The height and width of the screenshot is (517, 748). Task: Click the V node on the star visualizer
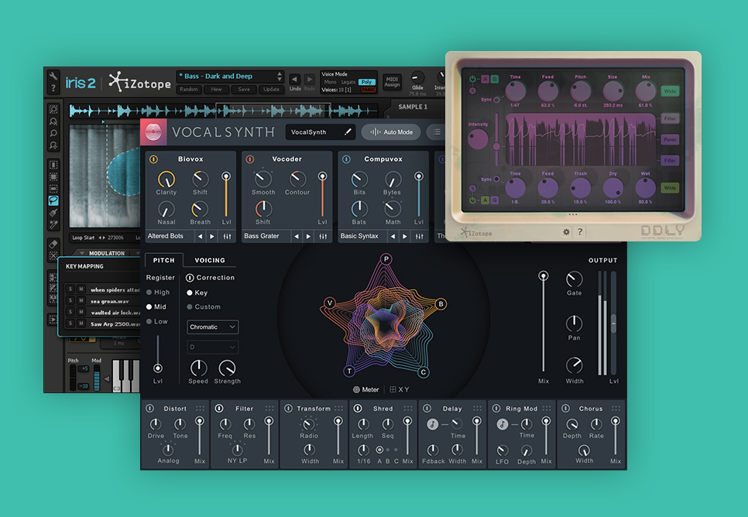[330, 303]
